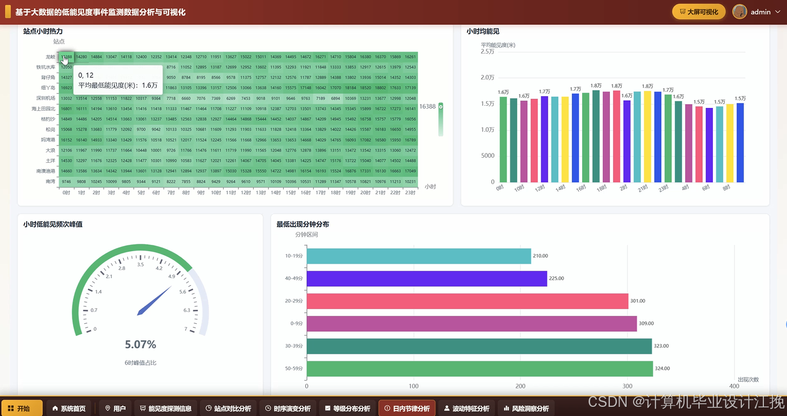Click the house icon beside 系统首页
The image size is (787, 416).
[55, 408]
